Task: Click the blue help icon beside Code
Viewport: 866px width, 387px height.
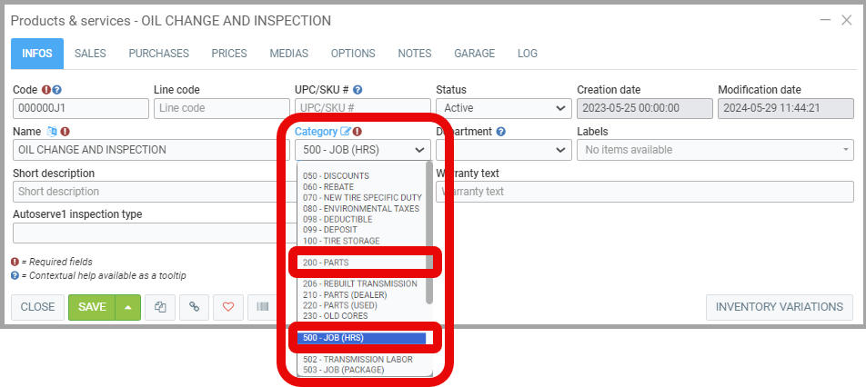Action: tap(57, 90)
